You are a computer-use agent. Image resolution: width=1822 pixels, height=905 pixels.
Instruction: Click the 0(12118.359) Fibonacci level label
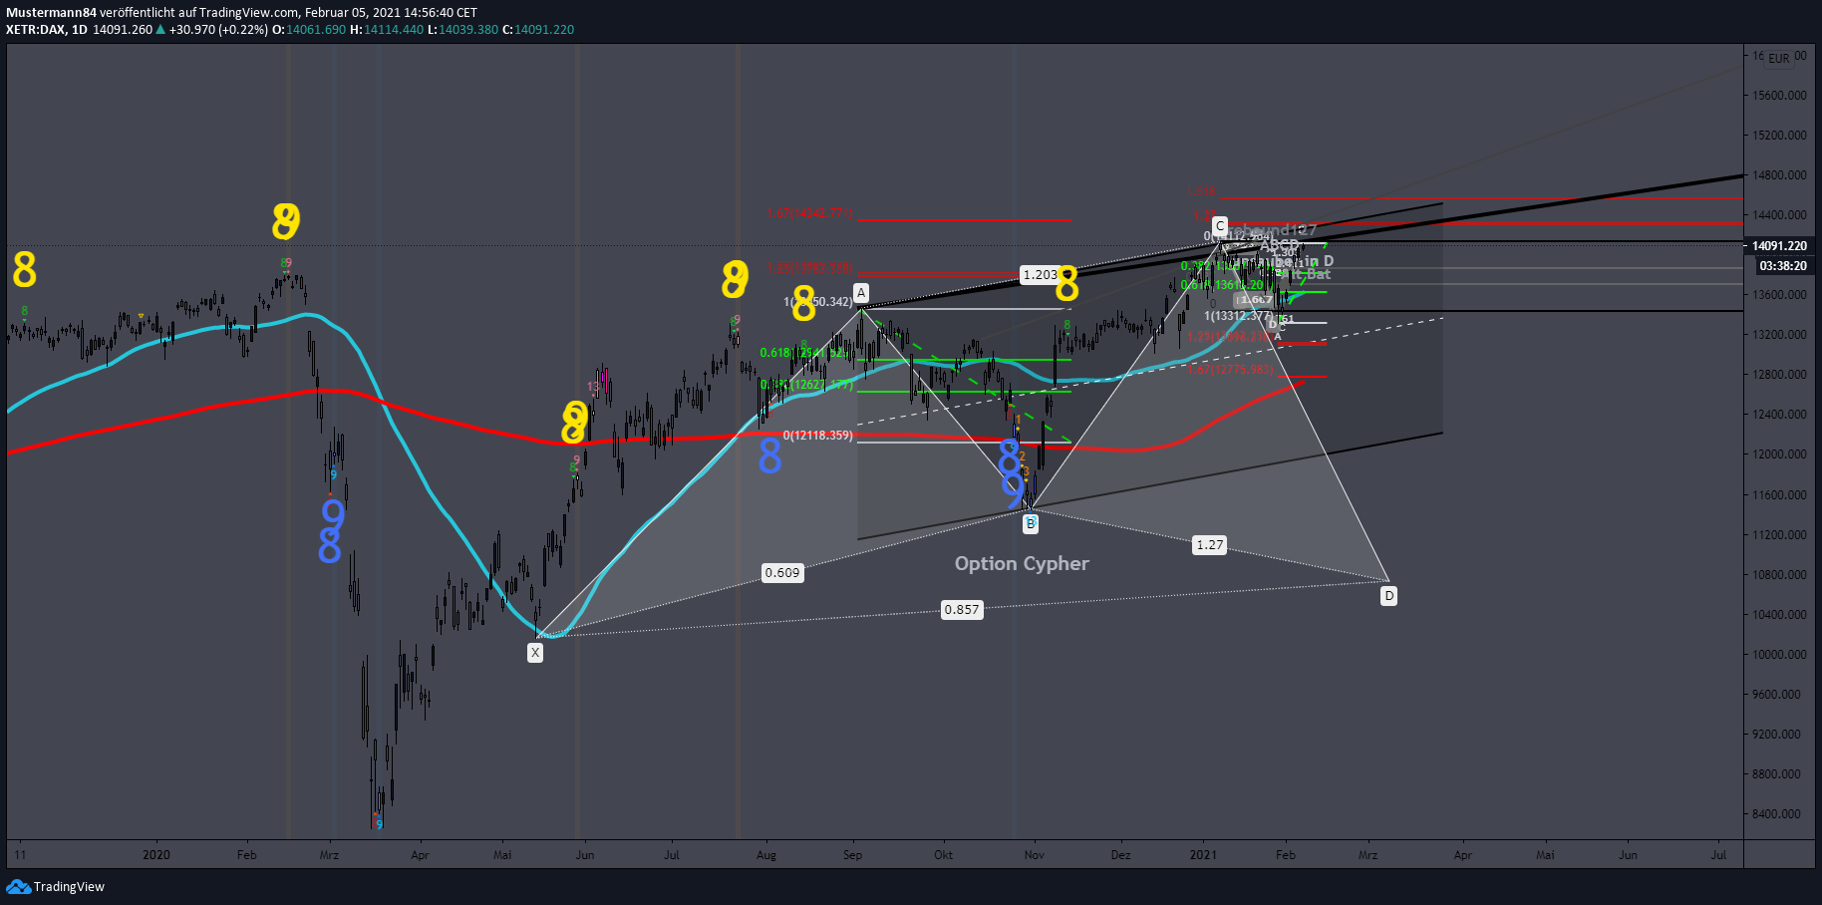pos(818,436)
